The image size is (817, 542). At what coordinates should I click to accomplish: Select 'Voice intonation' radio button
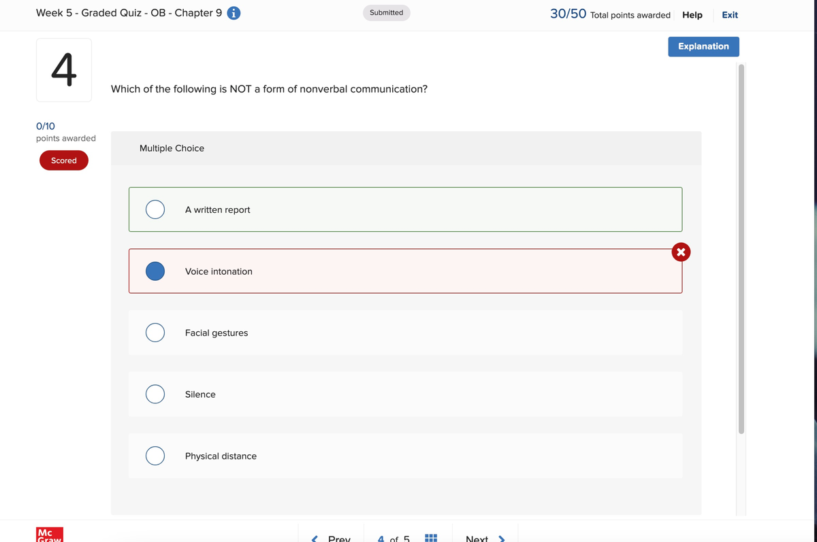155,271
